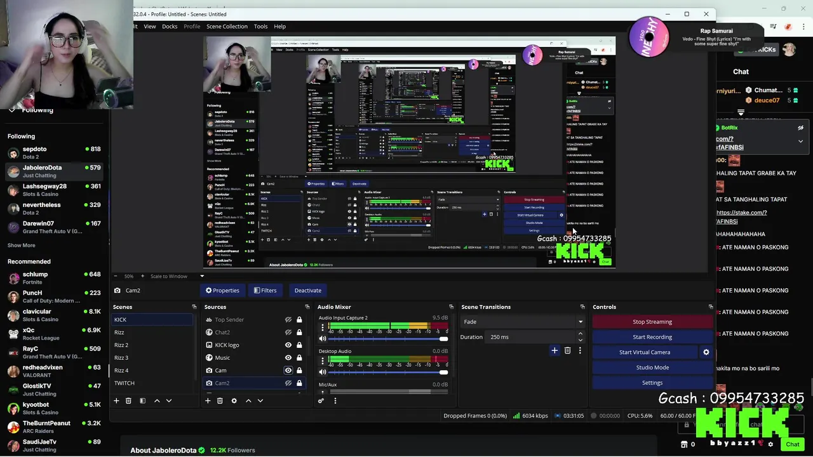Click xQc channel avatar in Kick sidebar
Screen dimensions: 813x457
(x=13, y=334)
